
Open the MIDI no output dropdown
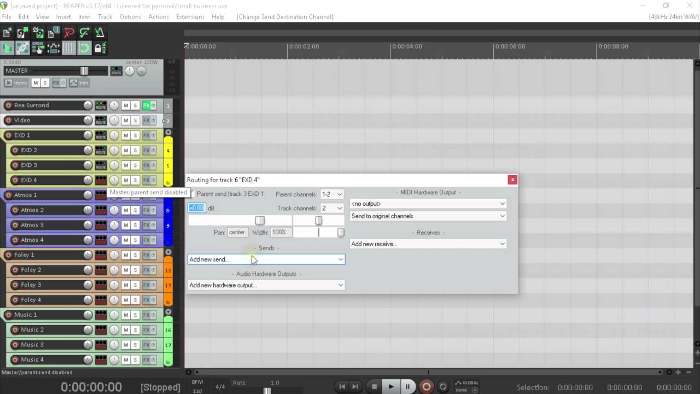tap(428, 204)
